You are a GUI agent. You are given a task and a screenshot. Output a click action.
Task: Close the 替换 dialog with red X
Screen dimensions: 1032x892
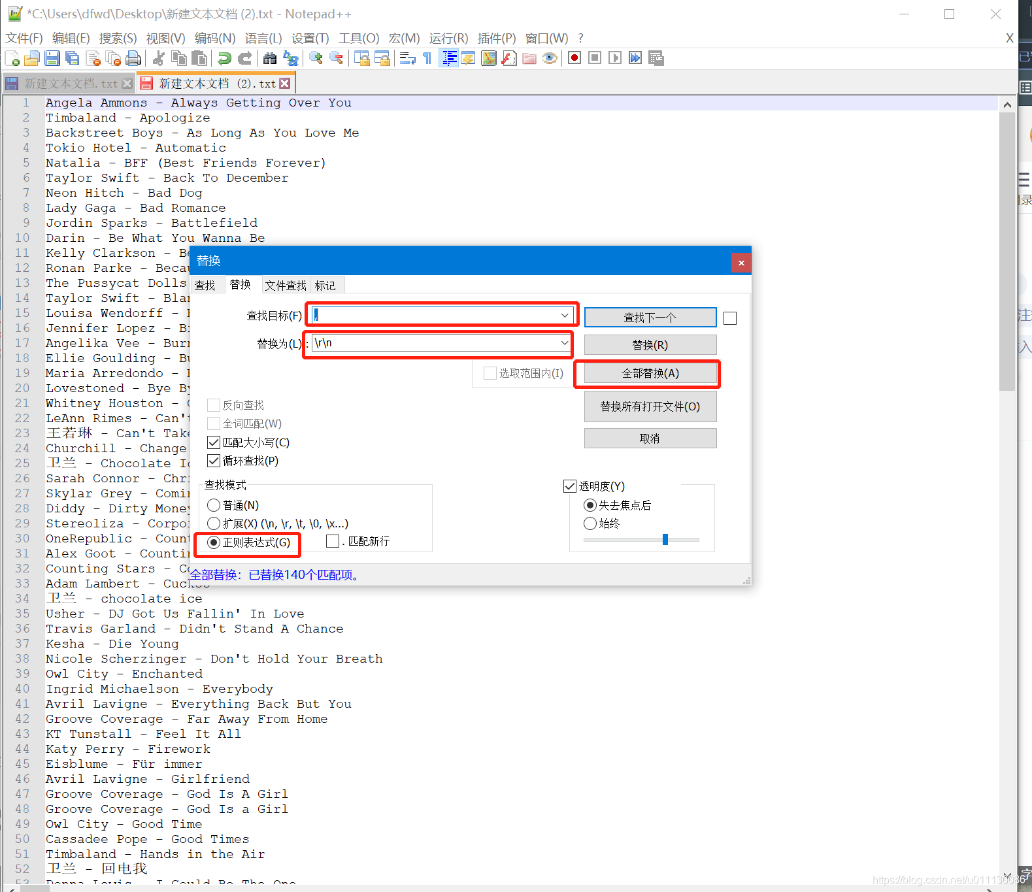[x=741, y=263]
